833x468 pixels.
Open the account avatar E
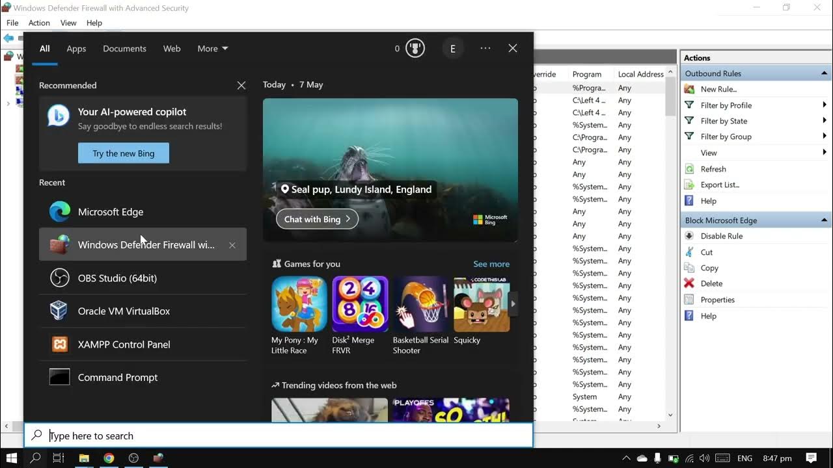(x=453, y=49)
